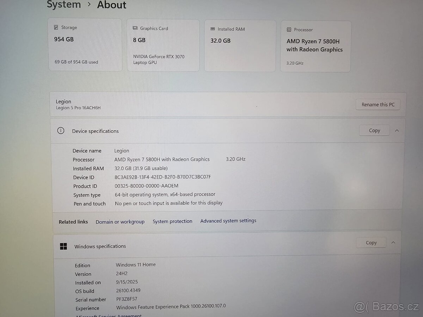Select the Product ID 00325-80000-00000-AAOEM

pos(147,186)
